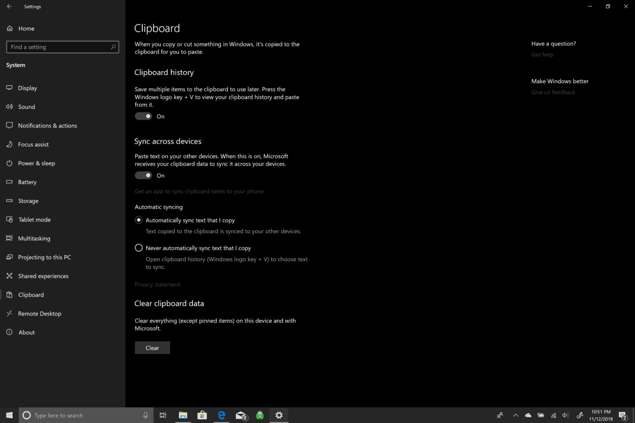This screenshot has height=423, width=635.
Task: Click the back arrow in Settings
Action: pyautogui.click(x=9, y=7)
